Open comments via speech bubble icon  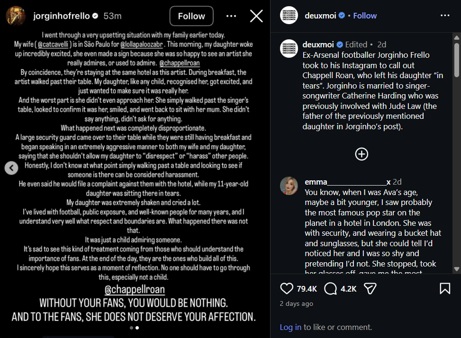[x=330, y=288]
